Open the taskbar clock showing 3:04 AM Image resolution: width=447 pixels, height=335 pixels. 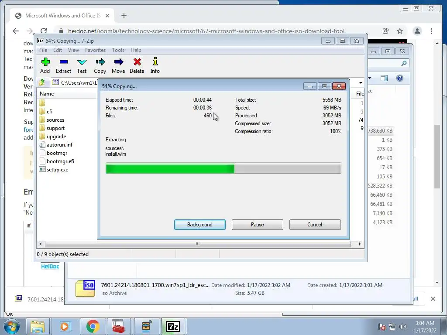425,327
